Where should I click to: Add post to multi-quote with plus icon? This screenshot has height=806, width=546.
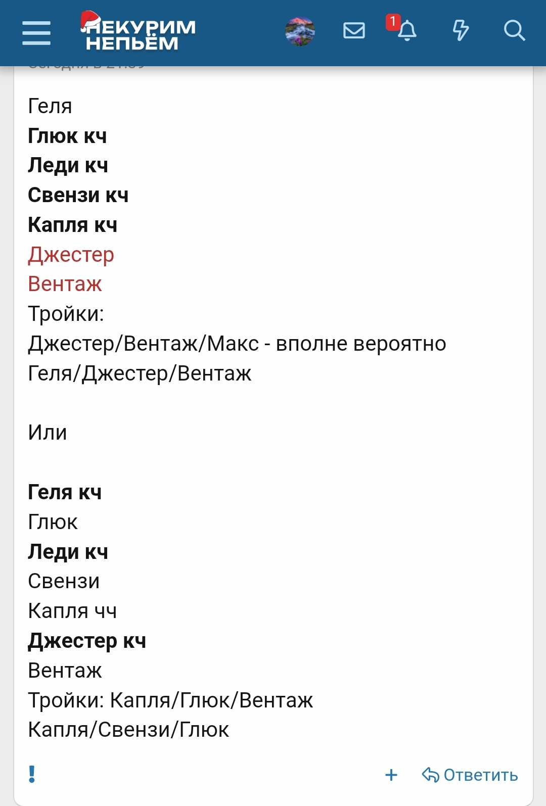point(391,775)
